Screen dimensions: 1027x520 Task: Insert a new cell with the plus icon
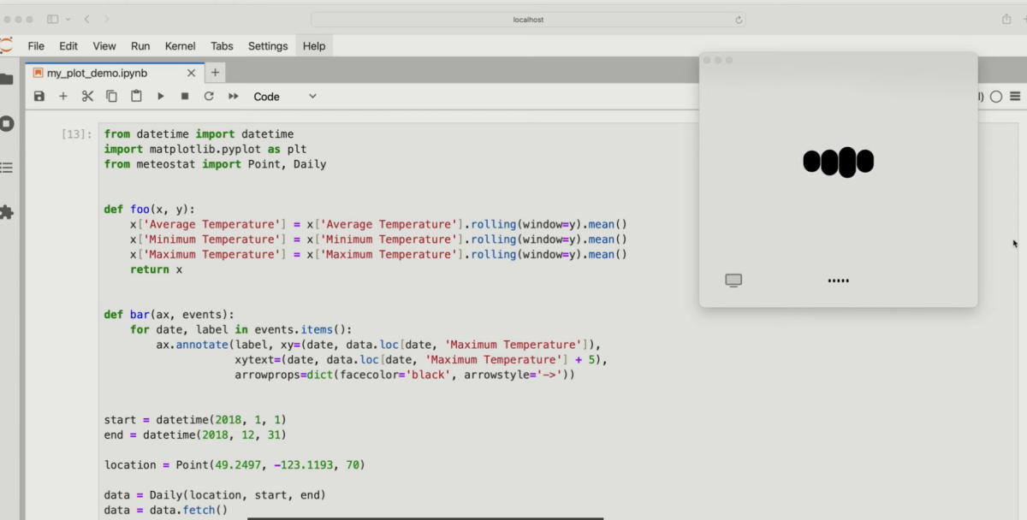tap(63, 97)
